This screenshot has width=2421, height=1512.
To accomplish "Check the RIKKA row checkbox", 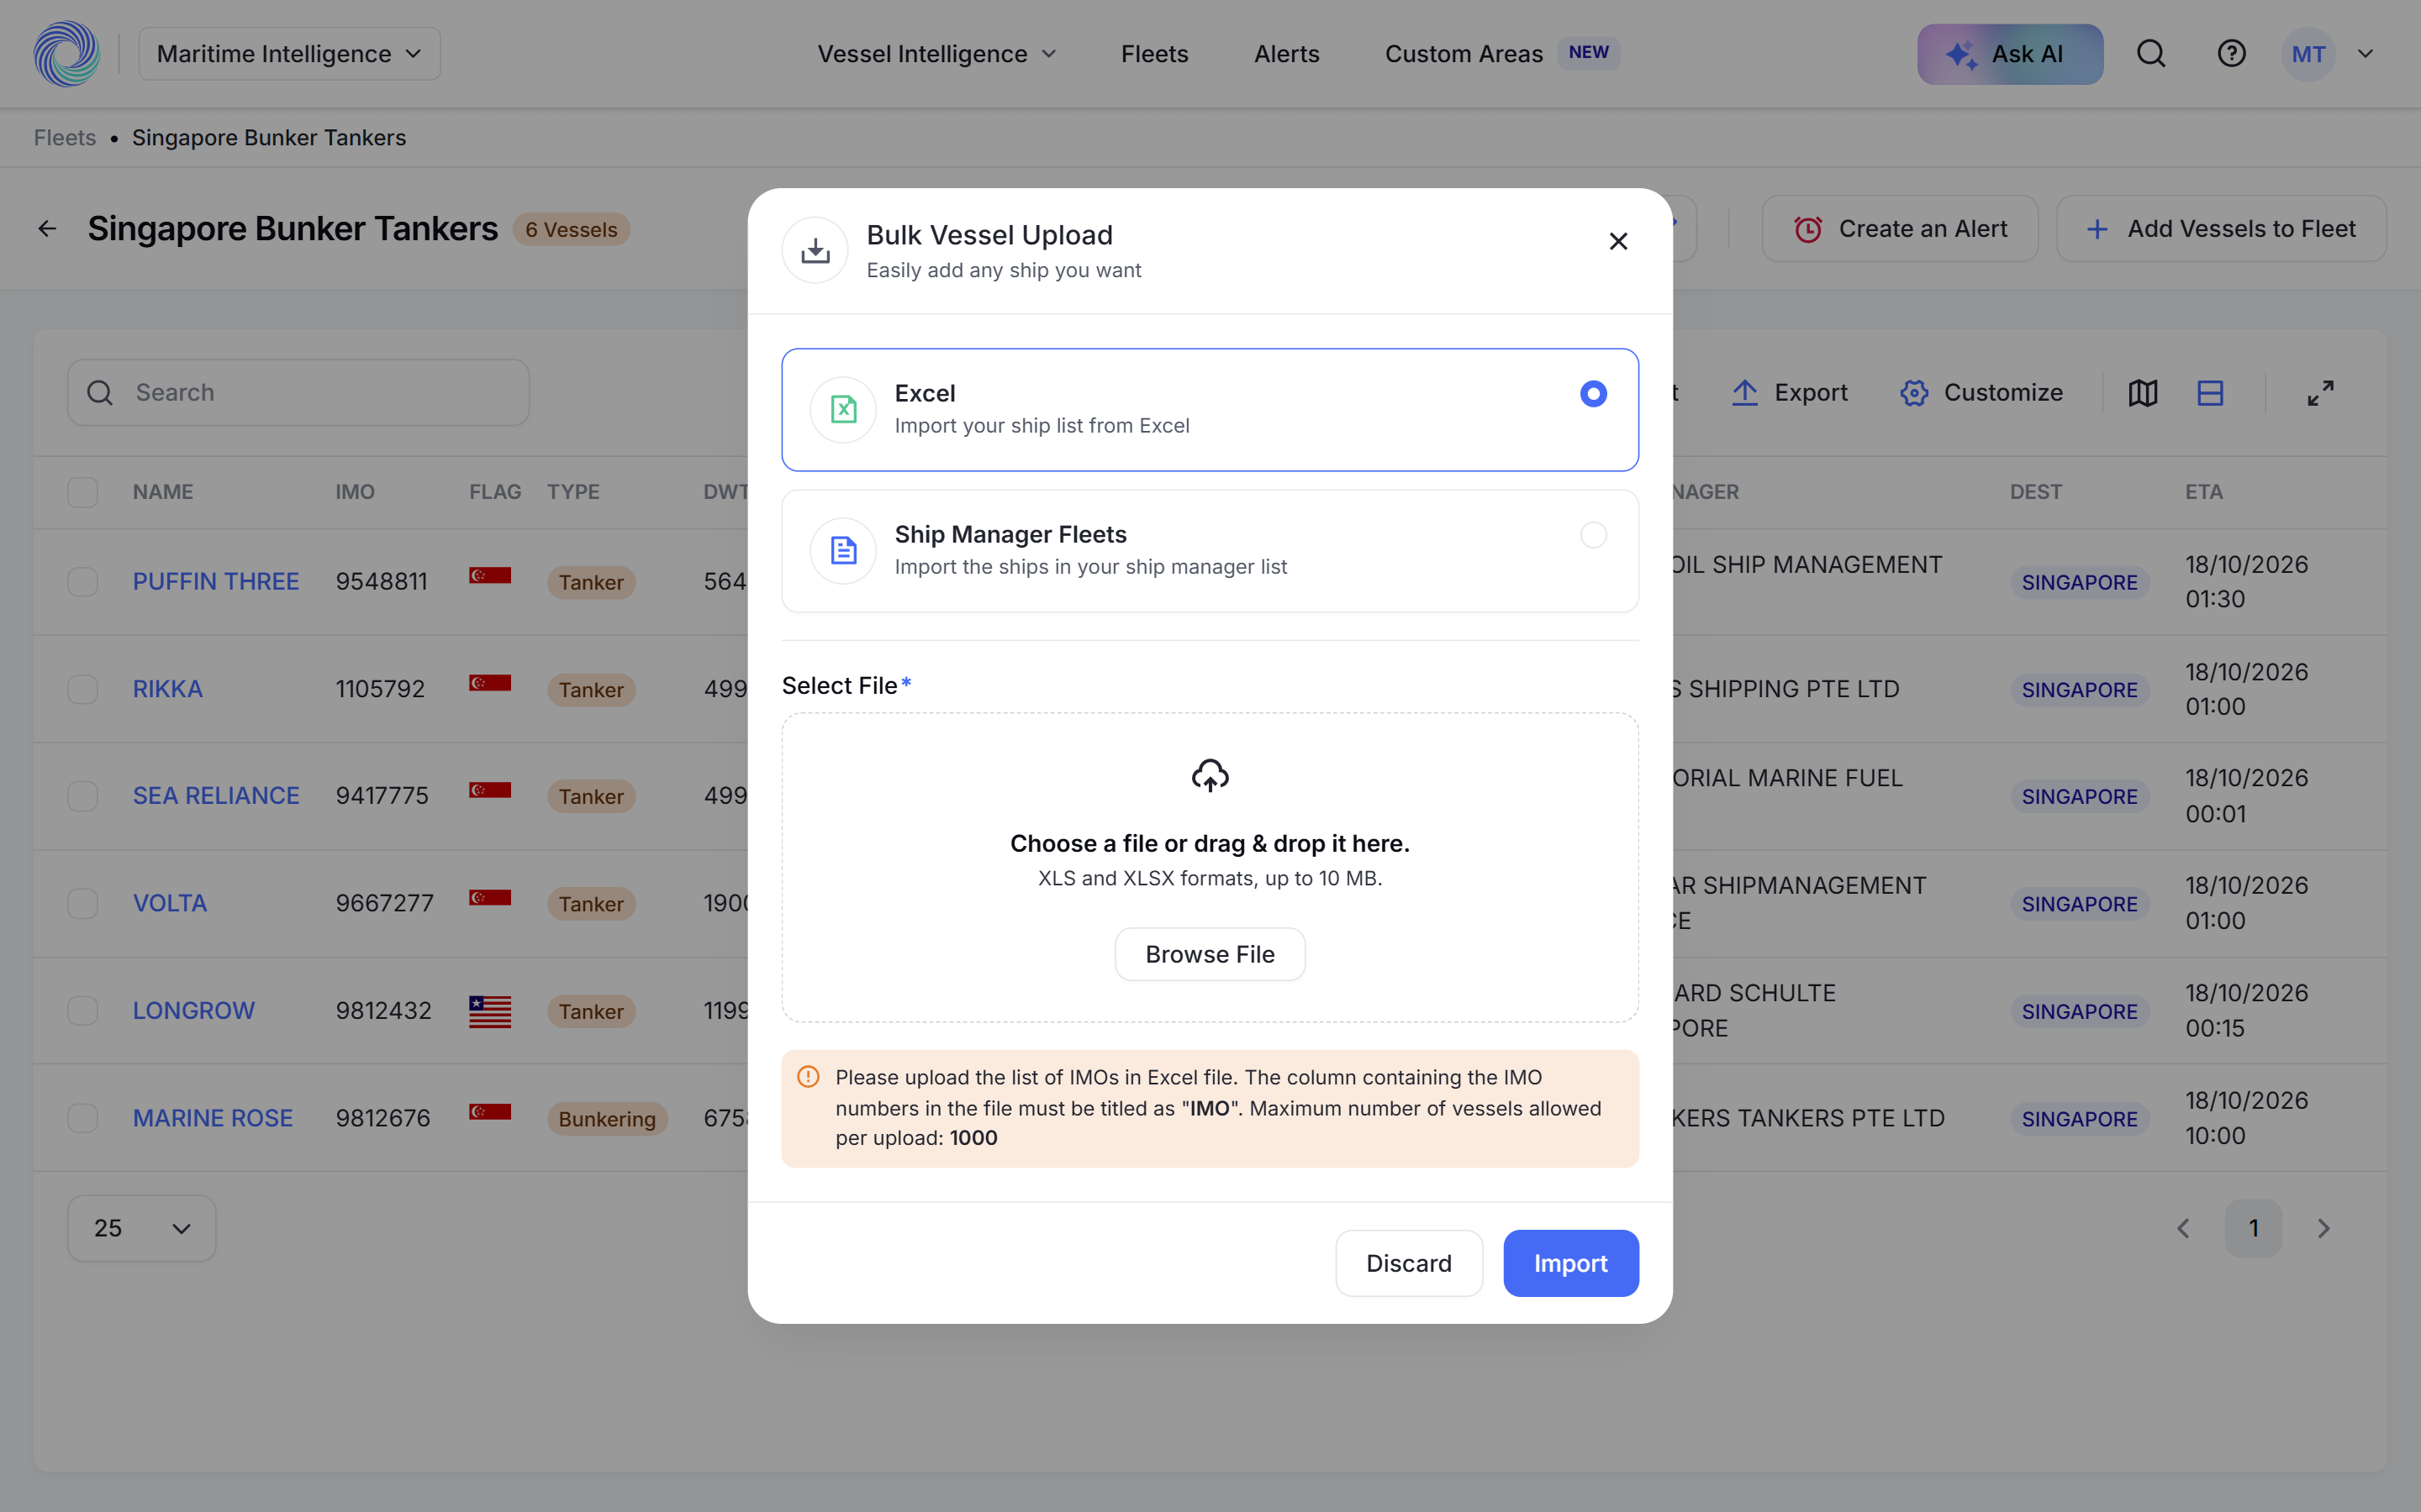I will [82, 689].
